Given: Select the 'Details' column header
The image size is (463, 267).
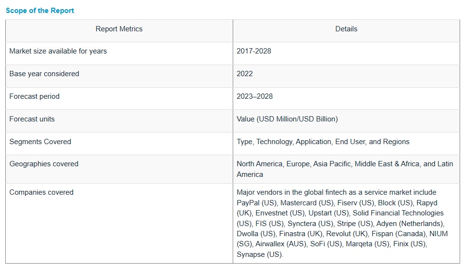Looking at the screenshot, I should (x=346, y=29).
